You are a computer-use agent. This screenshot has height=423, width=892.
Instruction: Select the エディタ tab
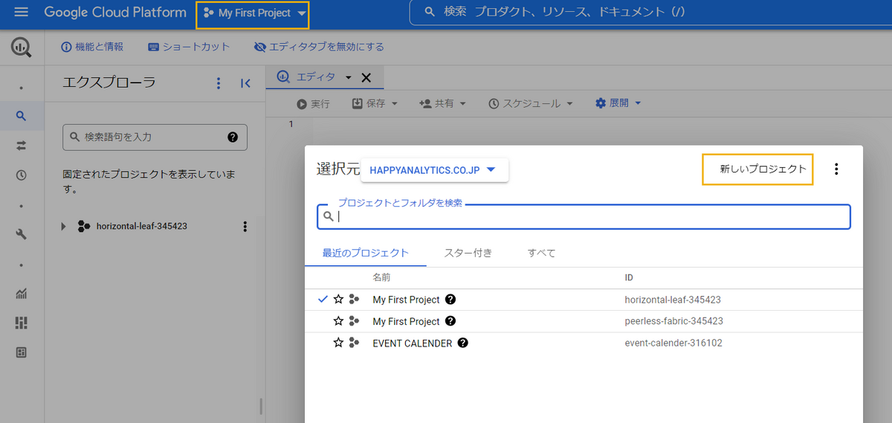point(315,77)
